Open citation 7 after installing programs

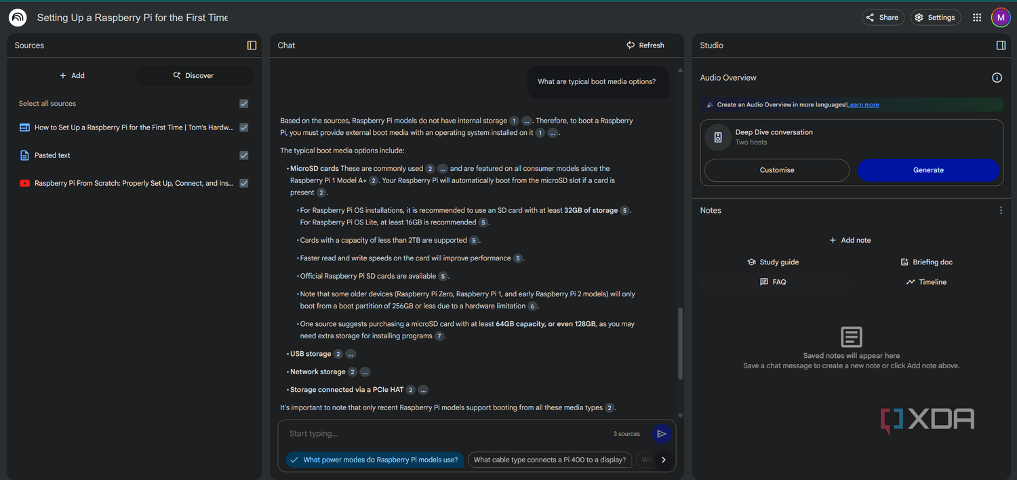point(439,336)
